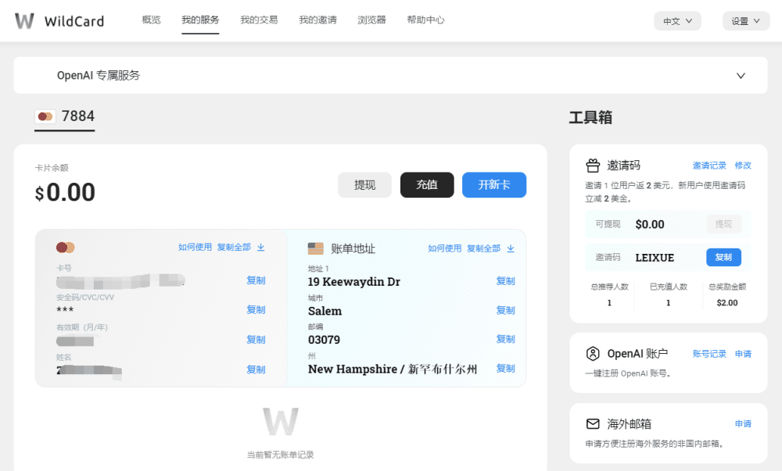
Task: Open the 浏览器 navigation item
Action: pos(371,20)
